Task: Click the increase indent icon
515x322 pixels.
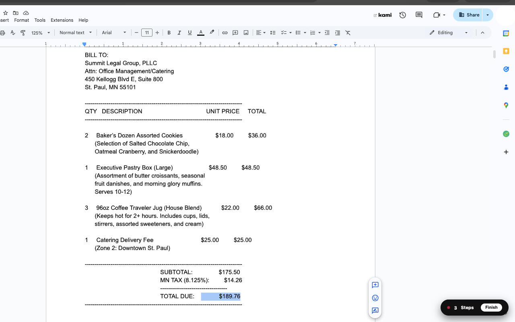Action: [x=338, y=33]
